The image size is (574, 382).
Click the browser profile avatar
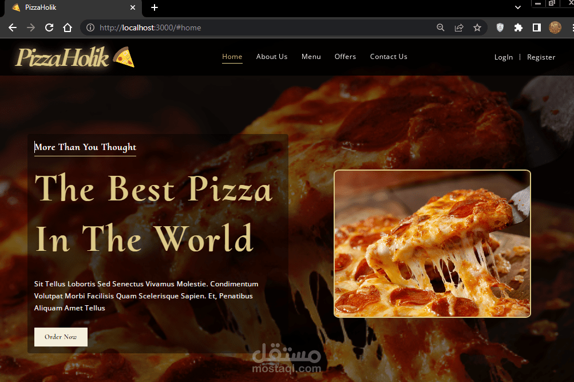[x=555, y=27]
